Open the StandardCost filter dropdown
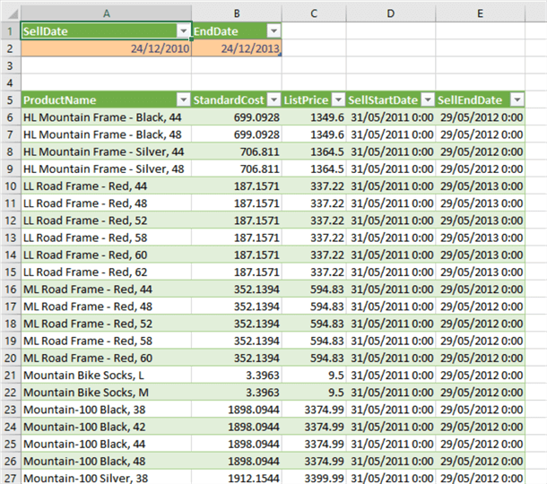 [273, 100]
